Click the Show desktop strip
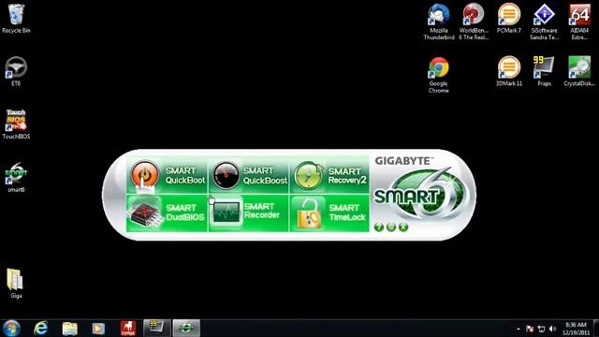Image resolution: width=599 pixels, height=337 pixels. 596,329
